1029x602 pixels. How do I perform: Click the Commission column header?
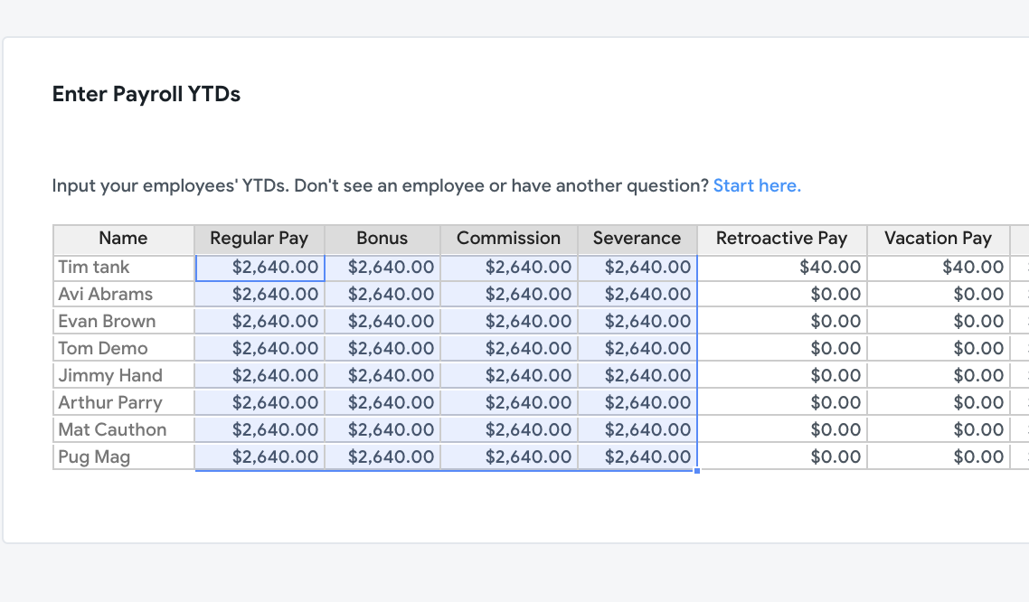click(508, 240)
